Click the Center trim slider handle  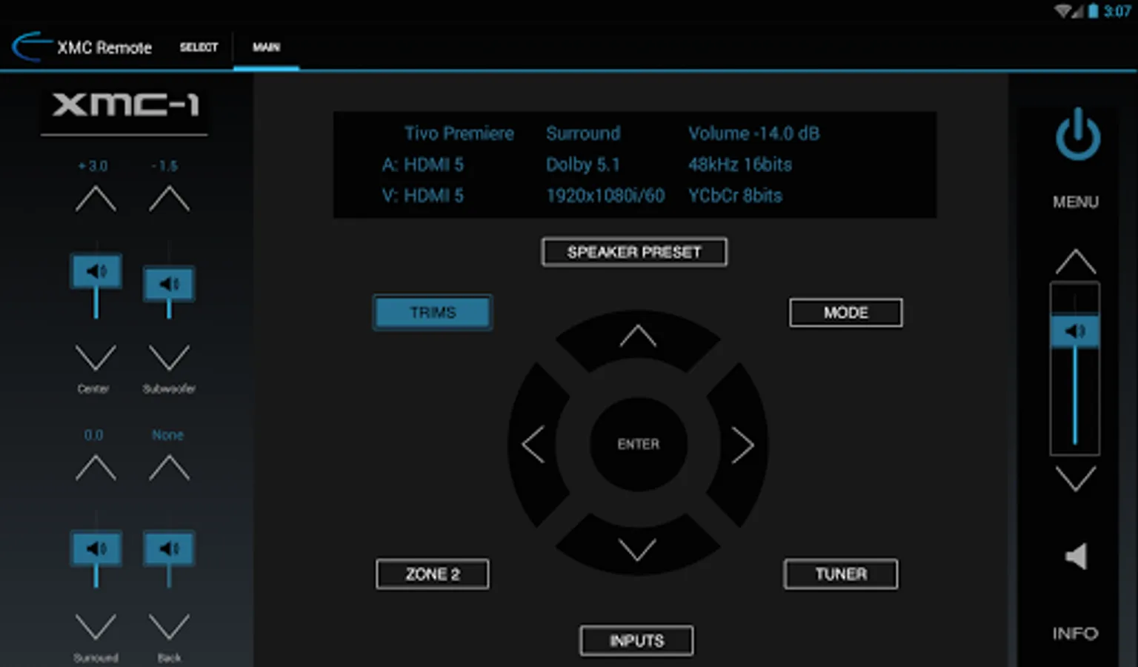[x=96, y=271]
